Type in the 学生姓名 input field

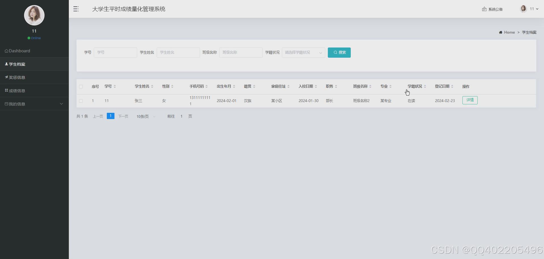178,53
